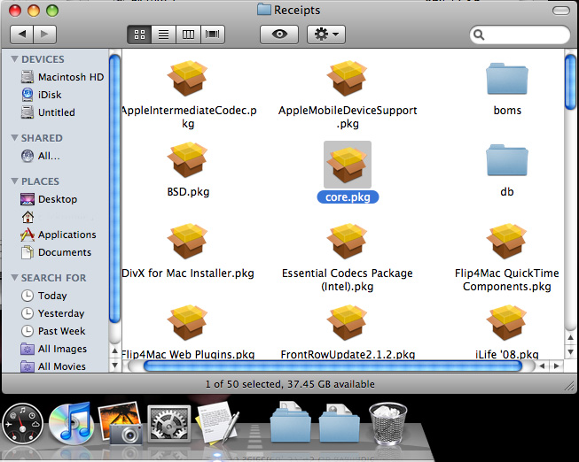The image size is (579, 462).
Task: Open the Trash in the Dock
Action: pyautogui.click(x=387, y=423)
